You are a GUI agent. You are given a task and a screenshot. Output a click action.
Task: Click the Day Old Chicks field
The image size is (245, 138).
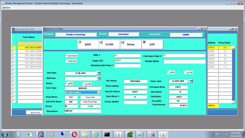pos(135,92)
